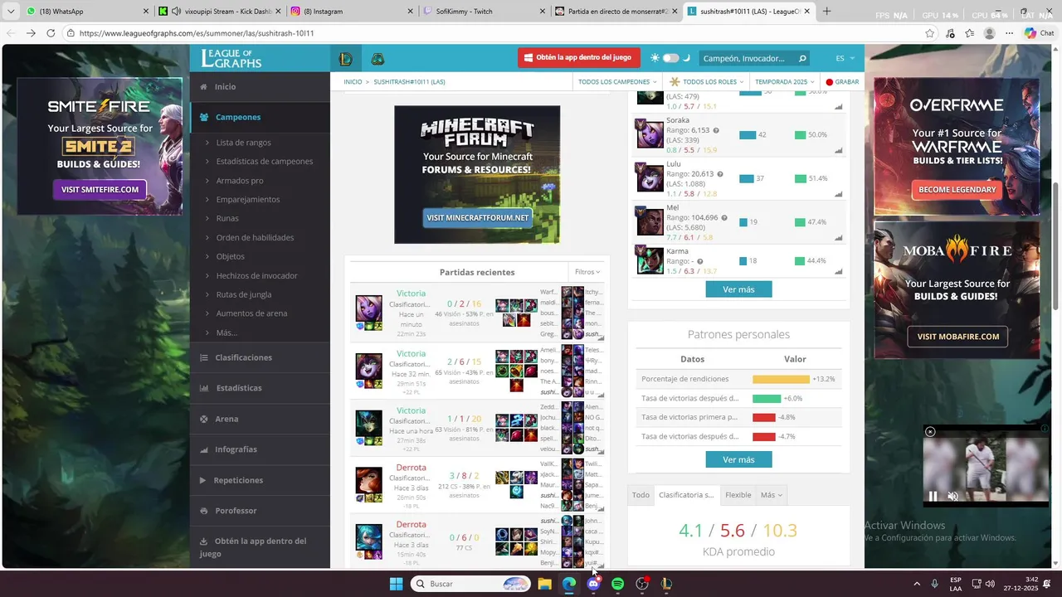Screen dimensions: 1062x597
Task: Open Estadísticas de campeones submenu item
Action: [x=264, y=162]
